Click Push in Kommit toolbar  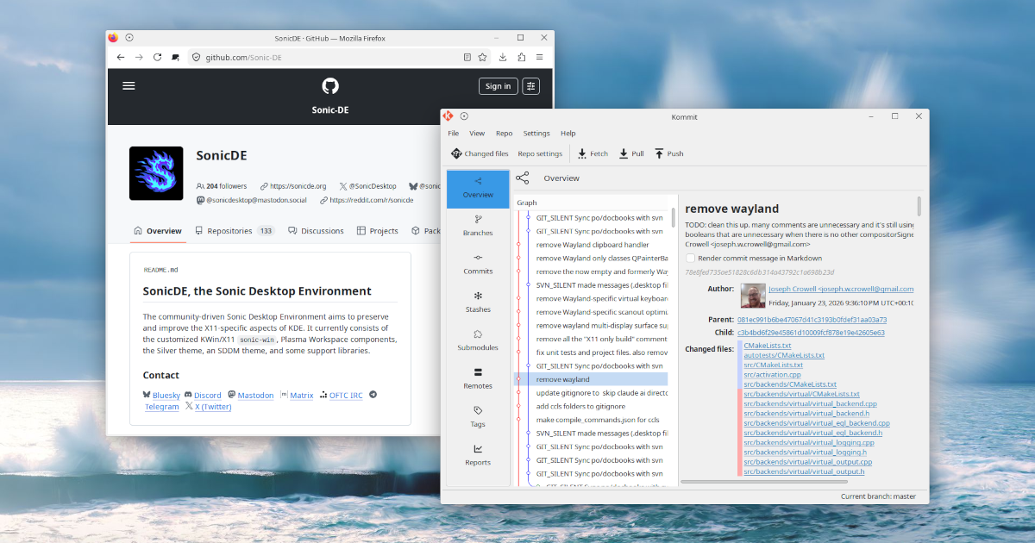[x=668, y=153]
